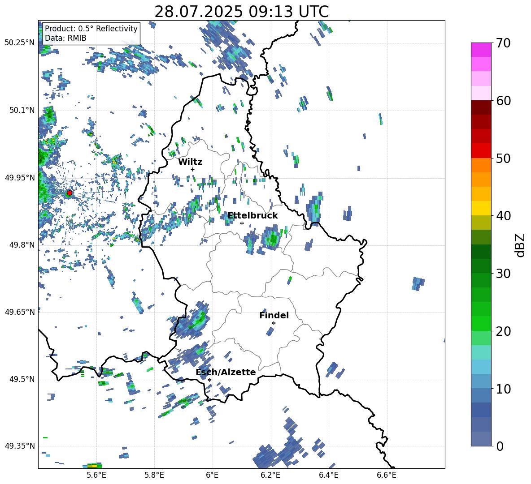This screenshot has height=484, width=531.
Task: Click the 49.95°N latitude label
Action: coord(20,177)
